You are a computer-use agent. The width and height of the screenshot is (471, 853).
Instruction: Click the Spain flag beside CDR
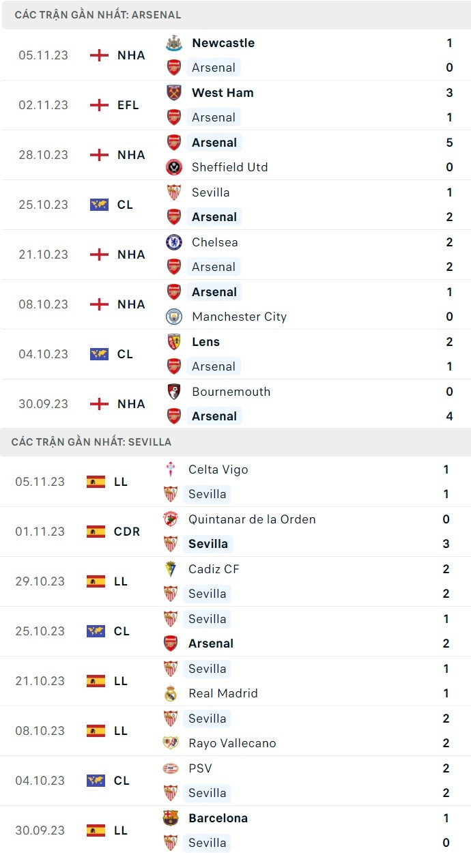[96, 532]
